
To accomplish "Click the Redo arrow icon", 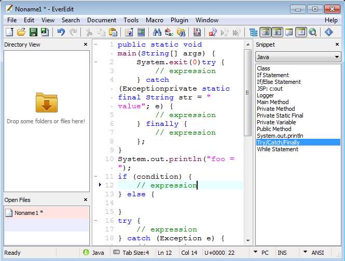I will tap(73, 32).
